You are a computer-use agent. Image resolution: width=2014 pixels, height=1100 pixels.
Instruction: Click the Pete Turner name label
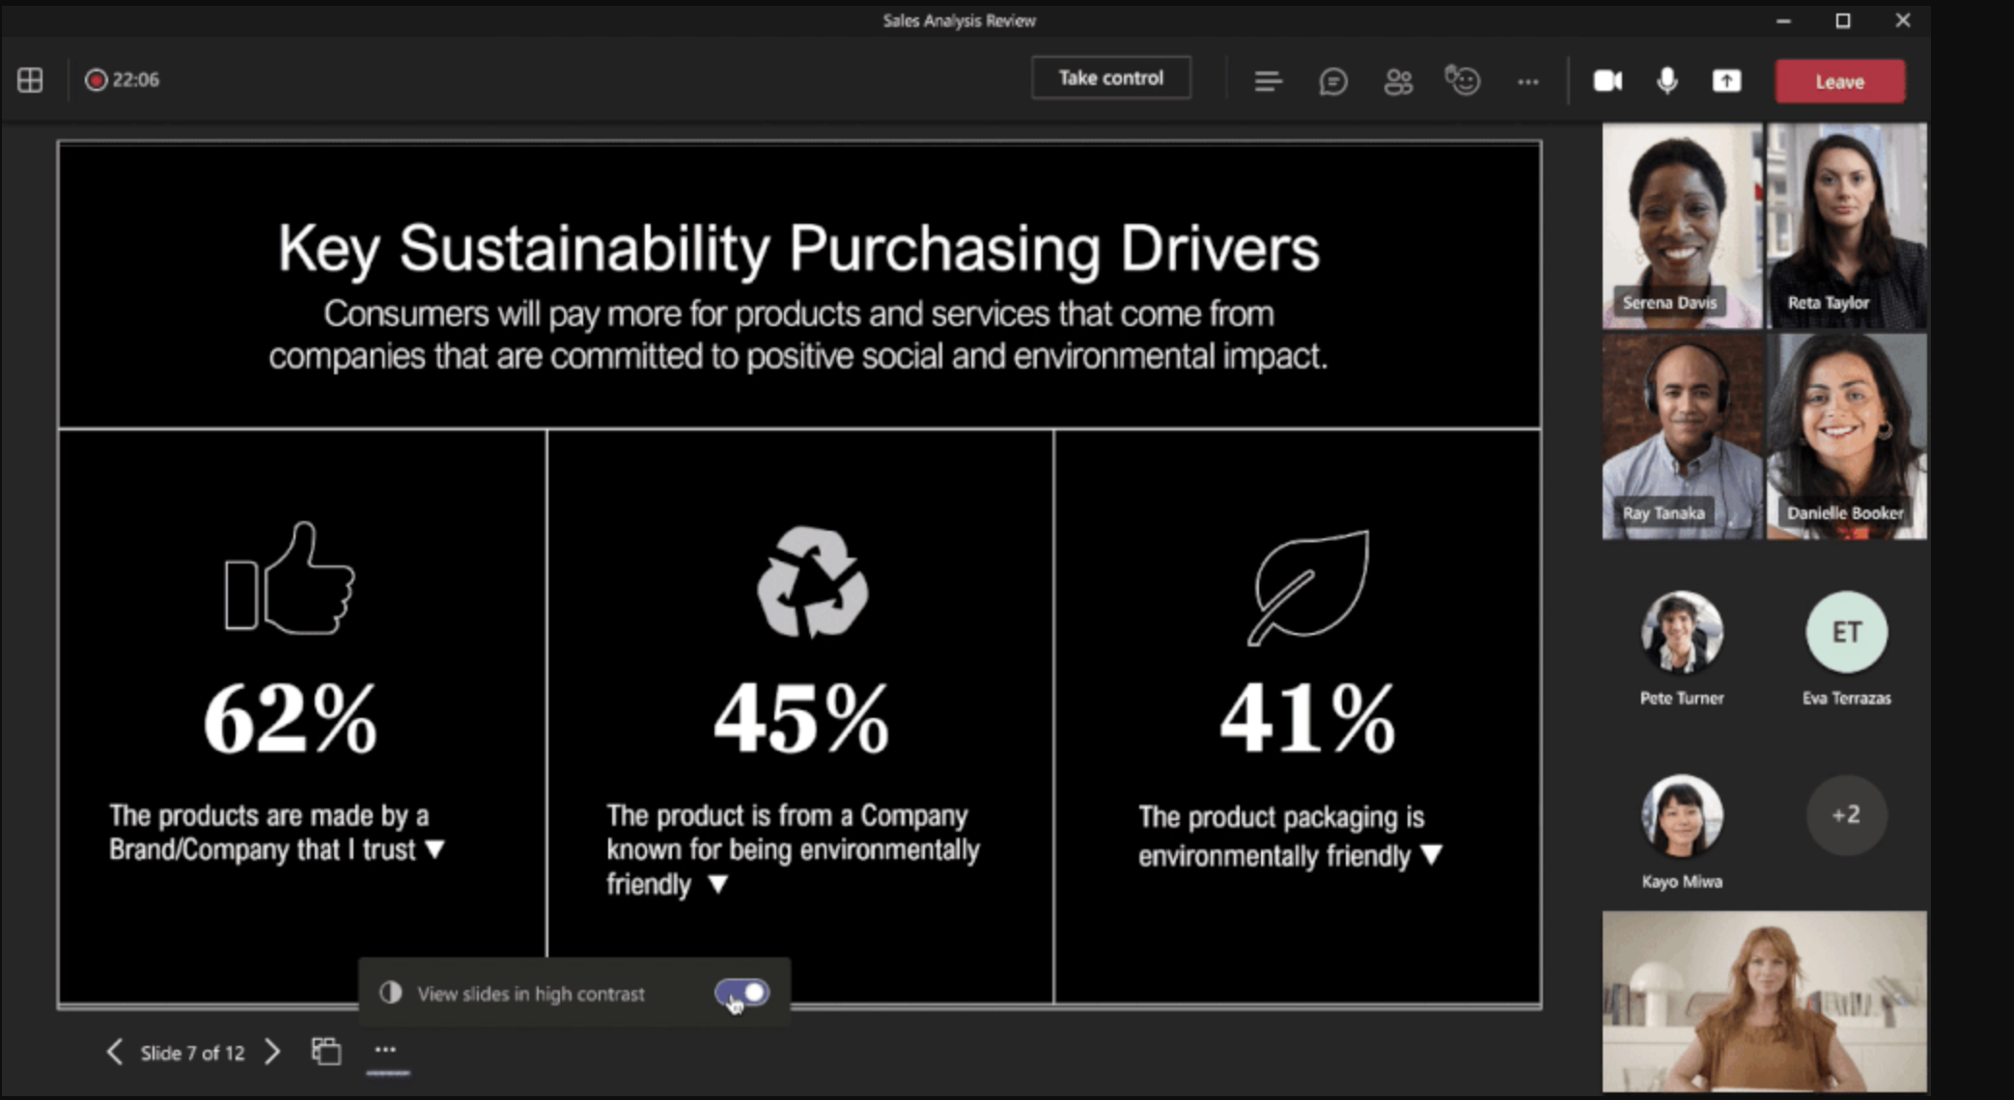pos(1682,698)
